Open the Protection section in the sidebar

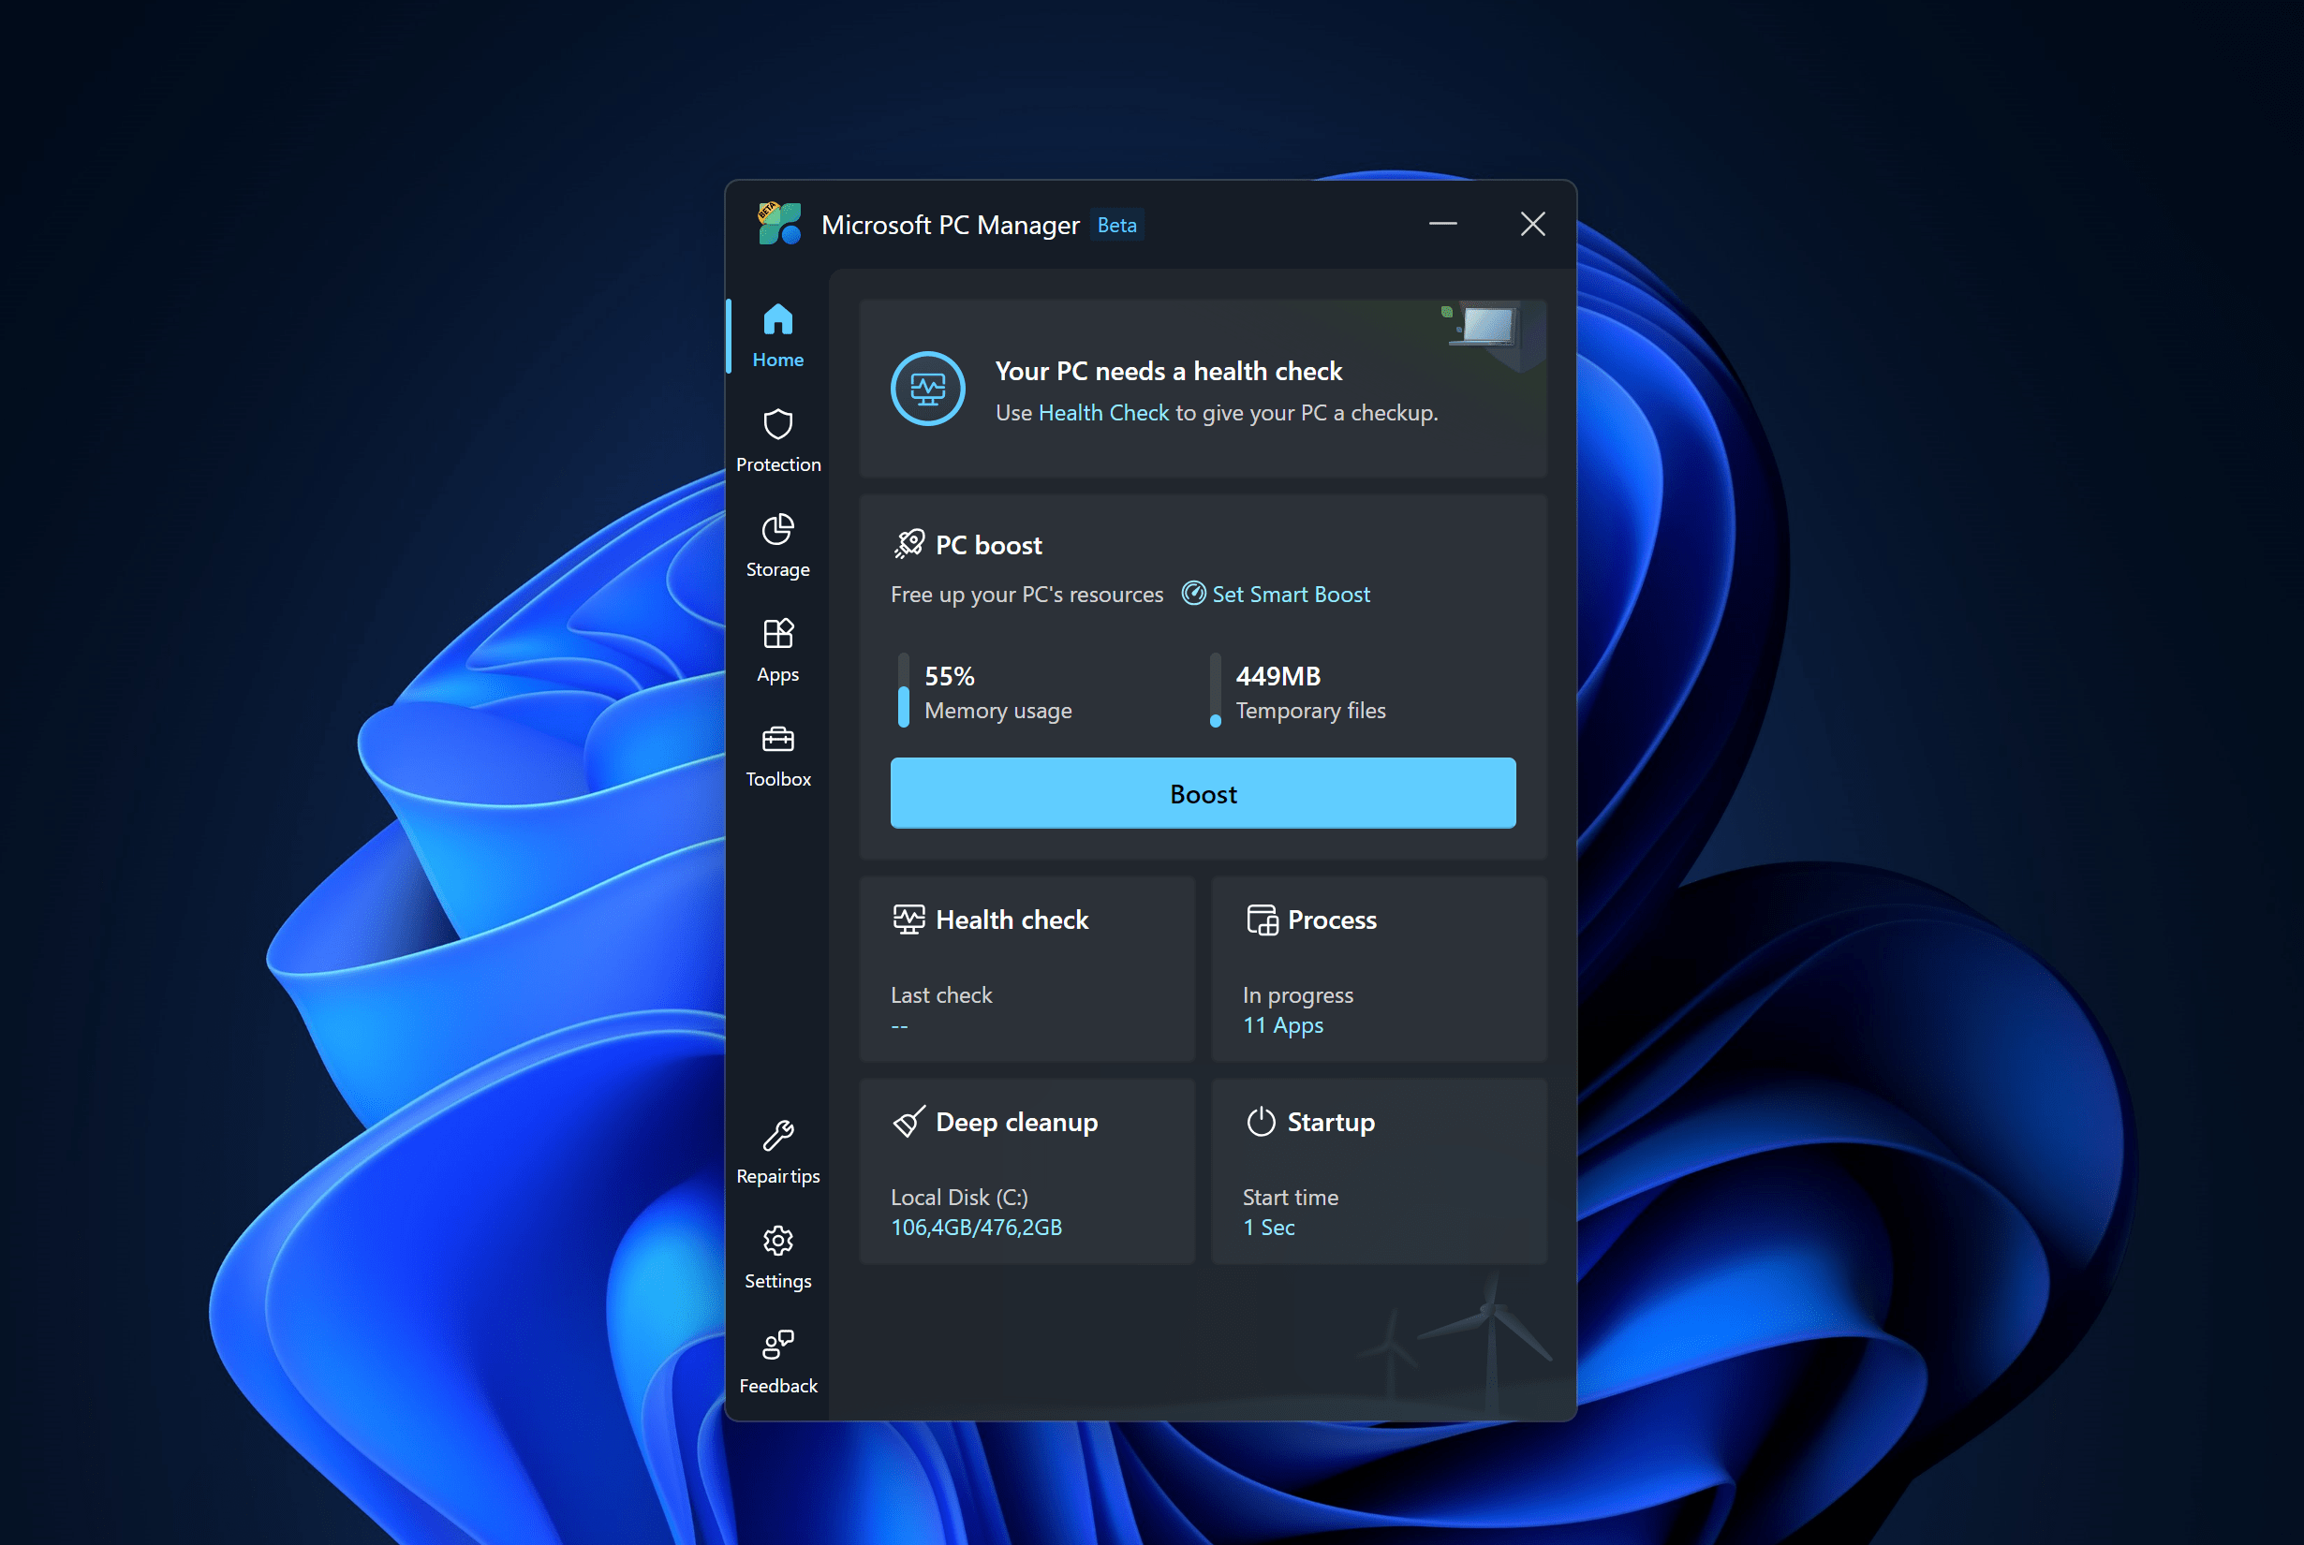click(777, 437)
